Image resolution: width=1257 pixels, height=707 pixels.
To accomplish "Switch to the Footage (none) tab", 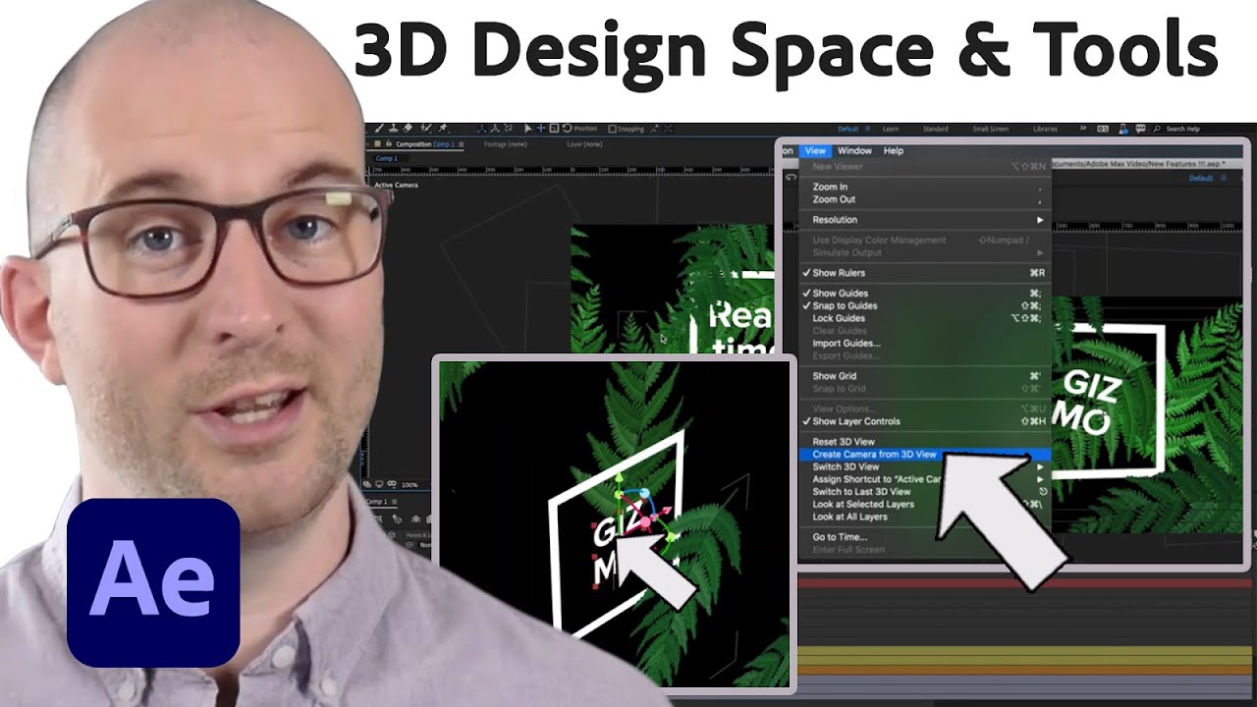I will pyautogui.click(x=506, y=144).
